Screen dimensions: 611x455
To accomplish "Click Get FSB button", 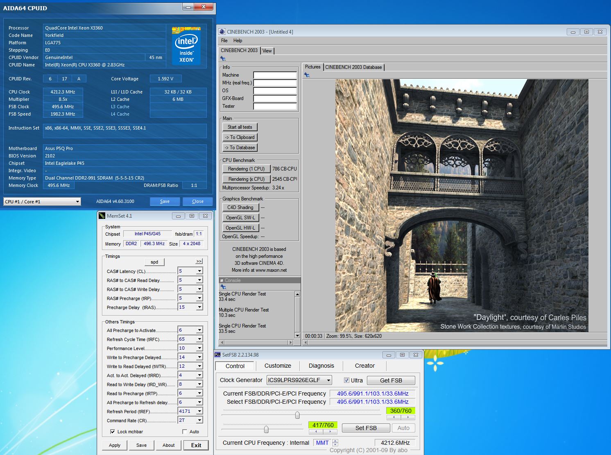I will 391,380.
